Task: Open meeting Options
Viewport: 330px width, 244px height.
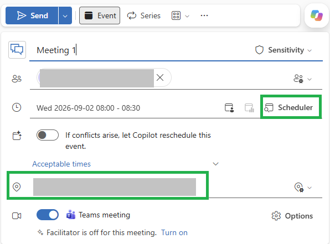Action: pyautogui.click(x=292, y=216)
